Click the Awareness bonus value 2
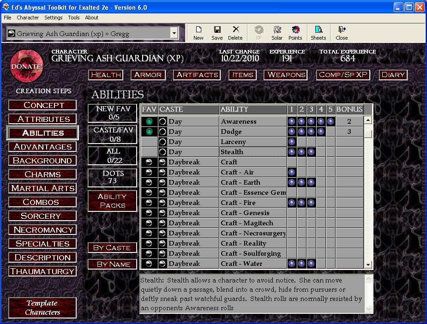 pos(349,121)
